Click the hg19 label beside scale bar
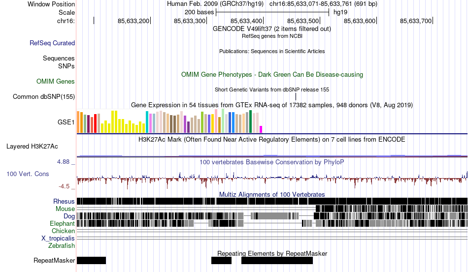468x272 pixels. click(x=340, y=12)
